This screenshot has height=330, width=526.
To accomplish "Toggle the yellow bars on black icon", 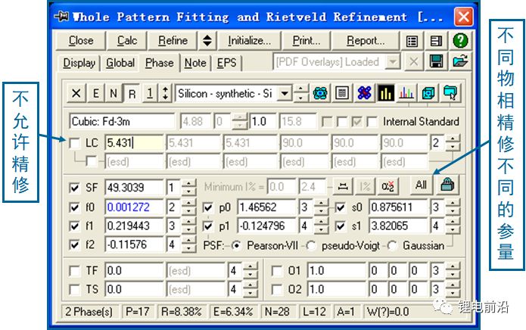I will 386,93.
